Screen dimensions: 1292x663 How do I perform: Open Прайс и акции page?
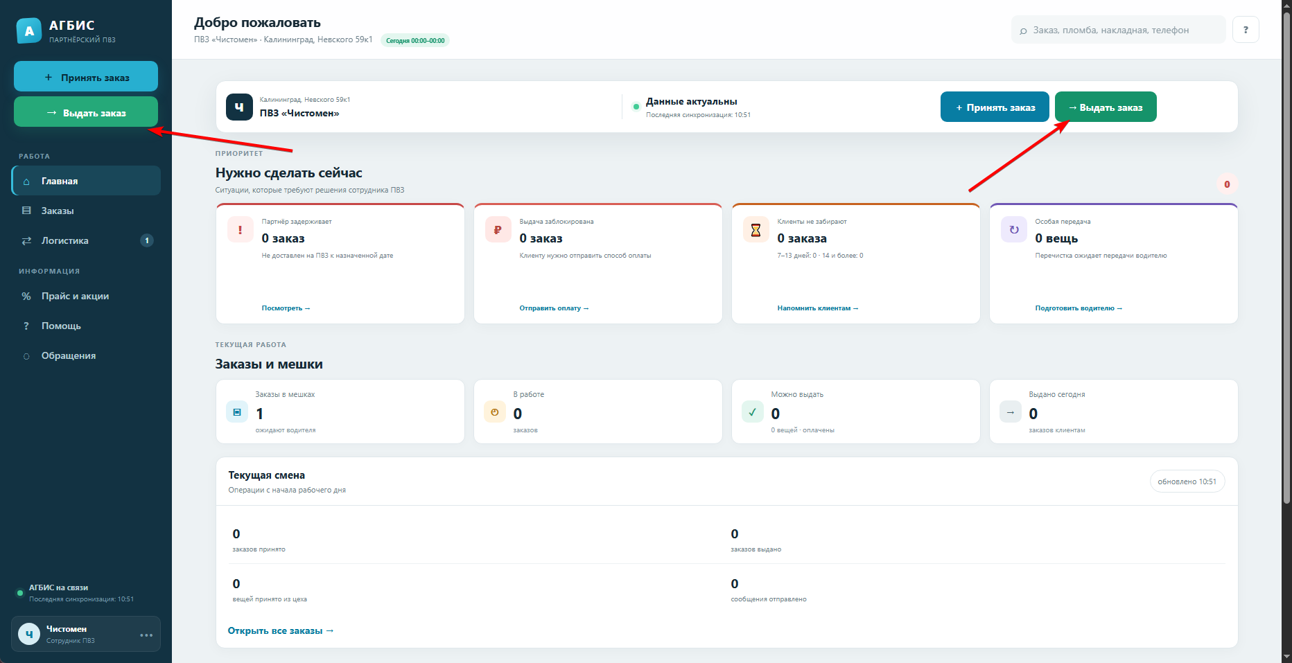click(x=86, y=296)
